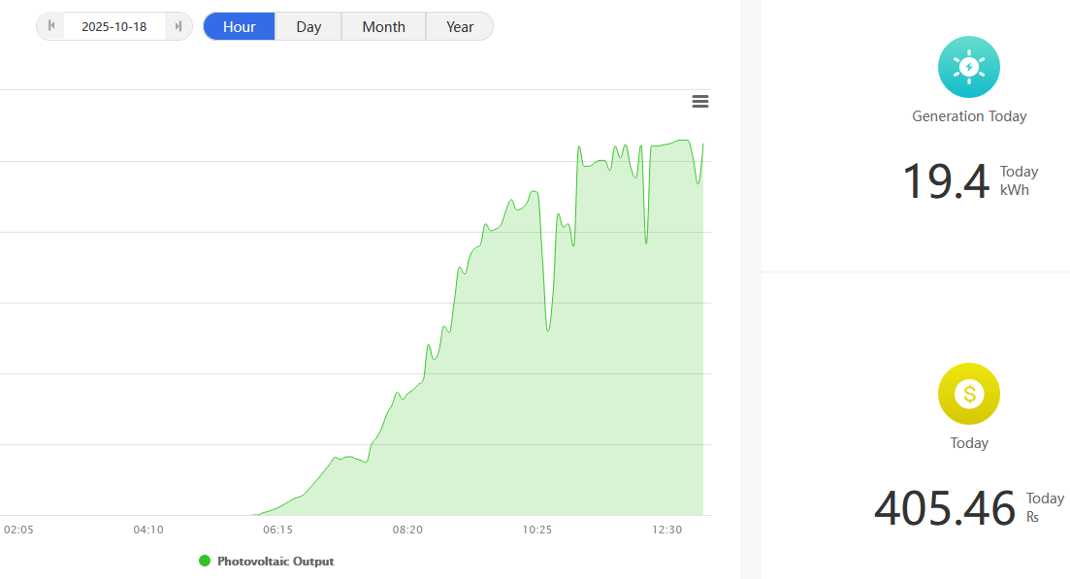The height and width of the screenshot is (579, 1070).
Task: Click the 10:25 axis label
Action: [x=537, y=530]
